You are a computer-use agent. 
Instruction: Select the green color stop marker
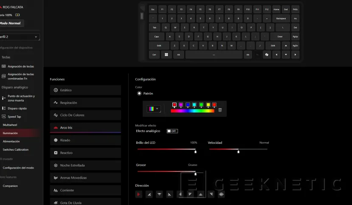(201, 105)
